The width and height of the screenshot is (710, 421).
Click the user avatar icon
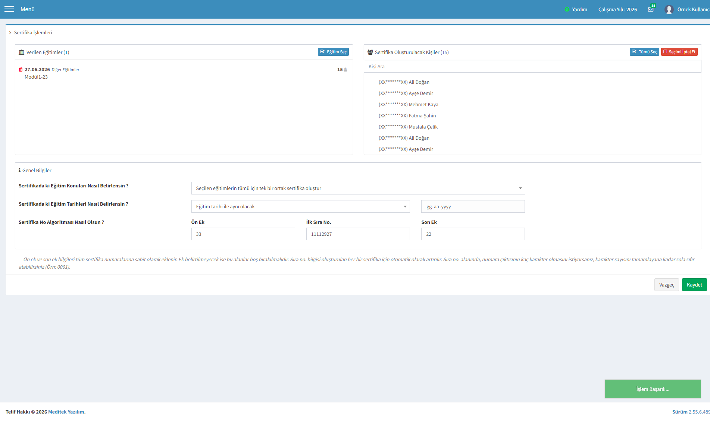(x=669, y=9)
